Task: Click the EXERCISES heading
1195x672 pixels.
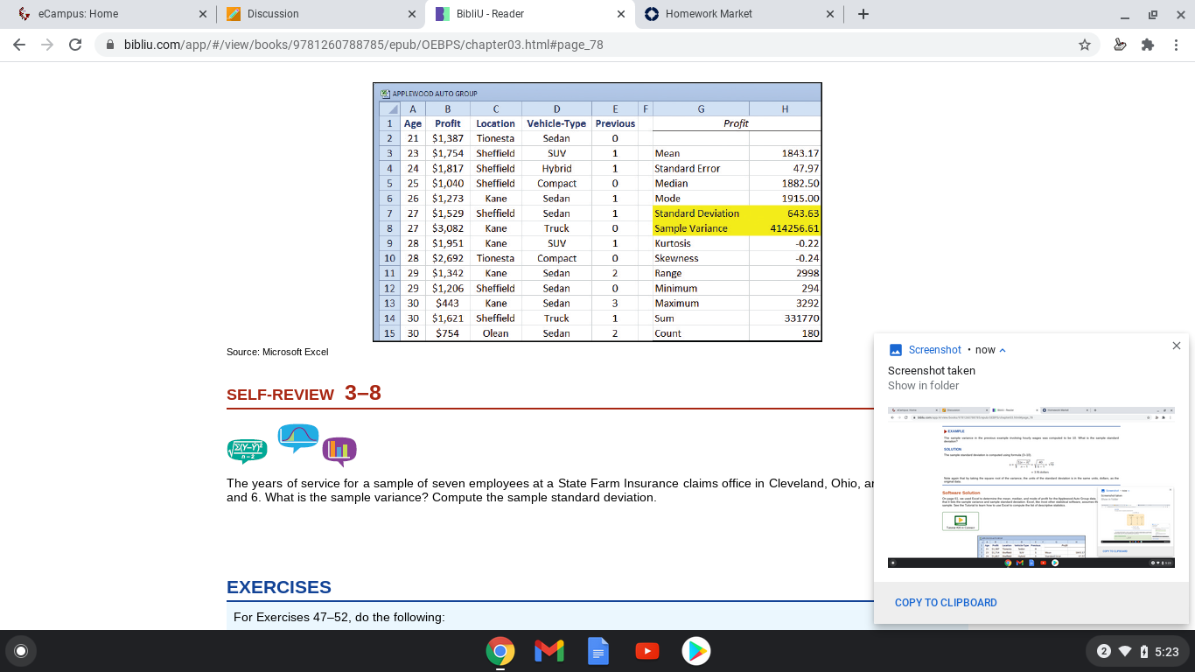Action: pos(279,587)
